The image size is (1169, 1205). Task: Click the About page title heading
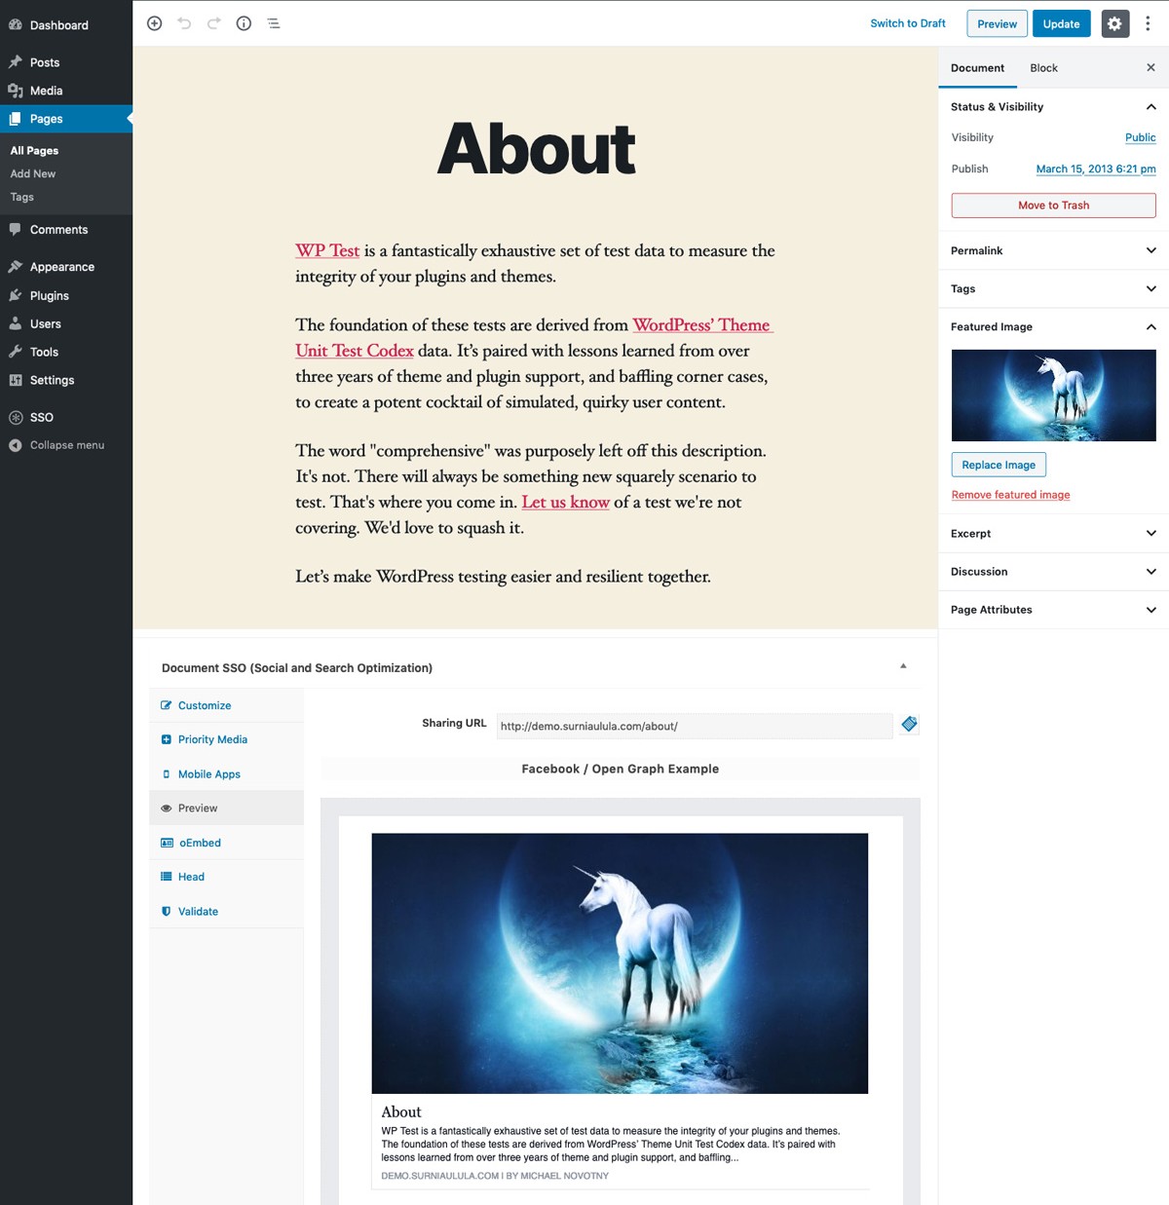pos(536,149)
